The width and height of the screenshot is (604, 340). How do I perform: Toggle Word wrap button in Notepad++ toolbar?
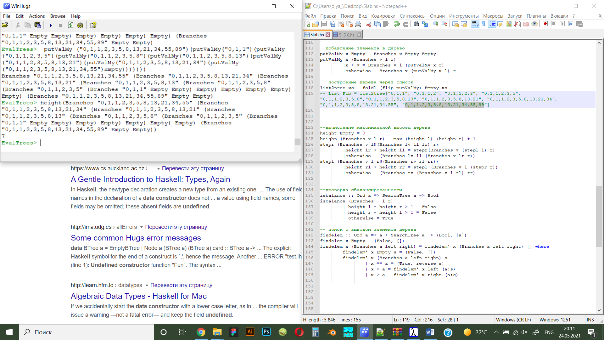click(475, 24)
